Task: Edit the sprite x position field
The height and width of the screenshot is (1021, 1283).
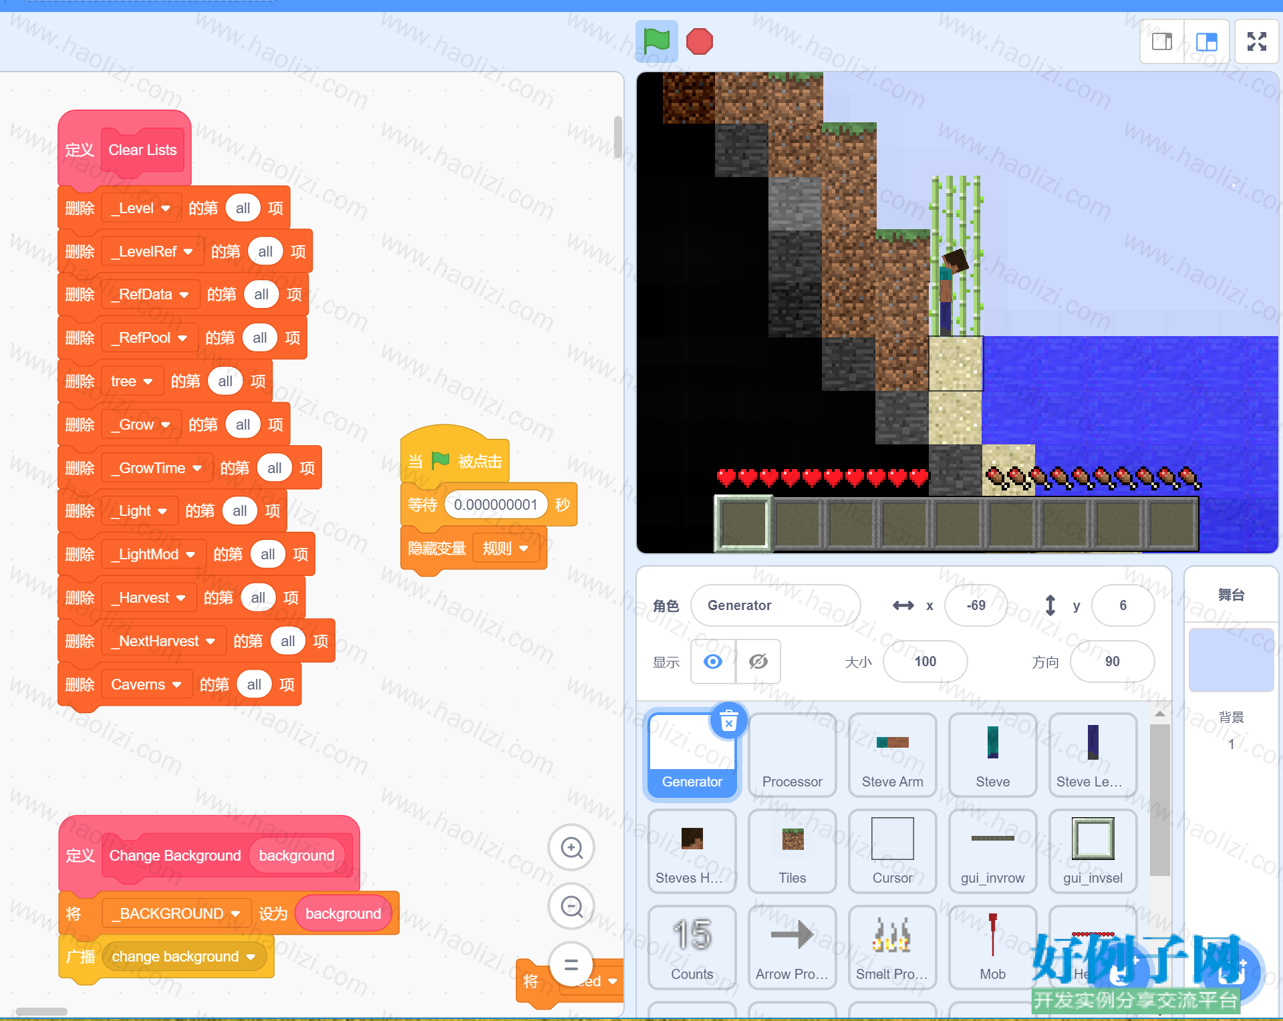Action: pyautogui.click(x=976, y=605)
